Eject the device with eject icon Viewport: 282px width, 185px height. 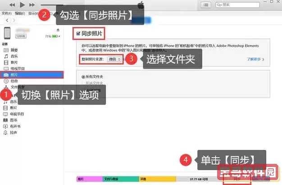click(x=58, y=30)
